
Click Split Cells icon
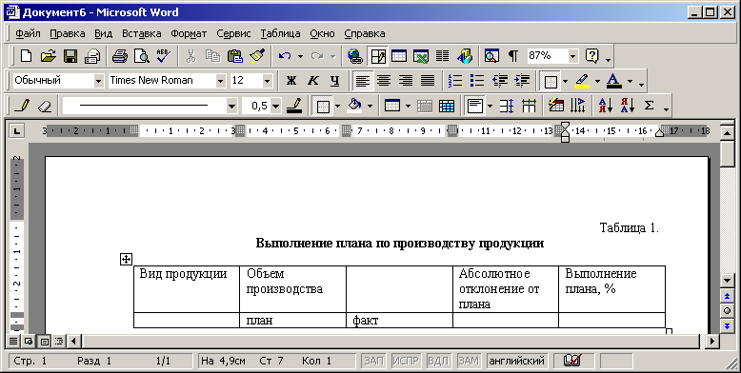447,106
